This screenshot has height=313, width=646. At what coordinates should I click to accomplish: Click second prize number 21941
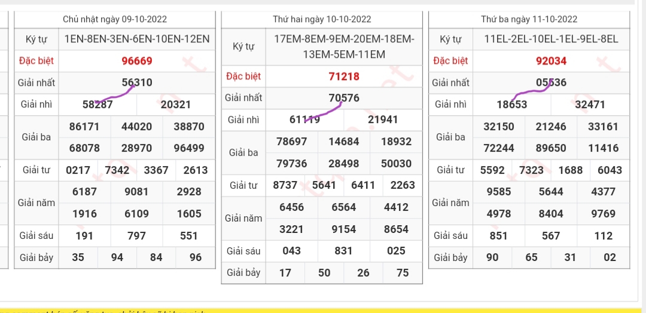tap(383, 119)
